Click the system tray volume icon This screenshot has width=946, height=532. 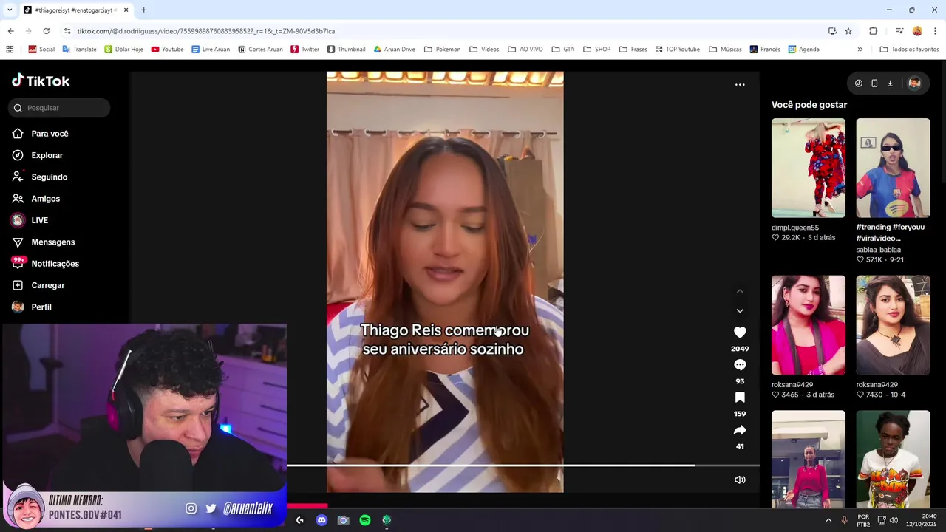[894, 520]
